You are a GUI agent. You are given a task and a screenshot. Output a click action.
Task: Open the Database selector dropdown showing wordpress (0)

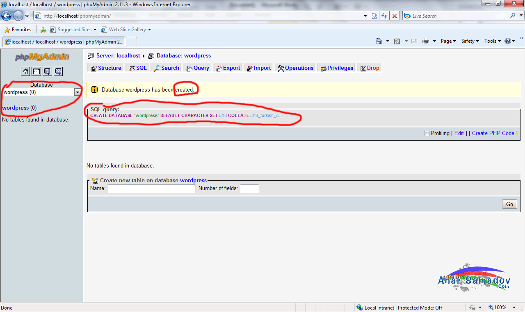(x=41, y=92)
